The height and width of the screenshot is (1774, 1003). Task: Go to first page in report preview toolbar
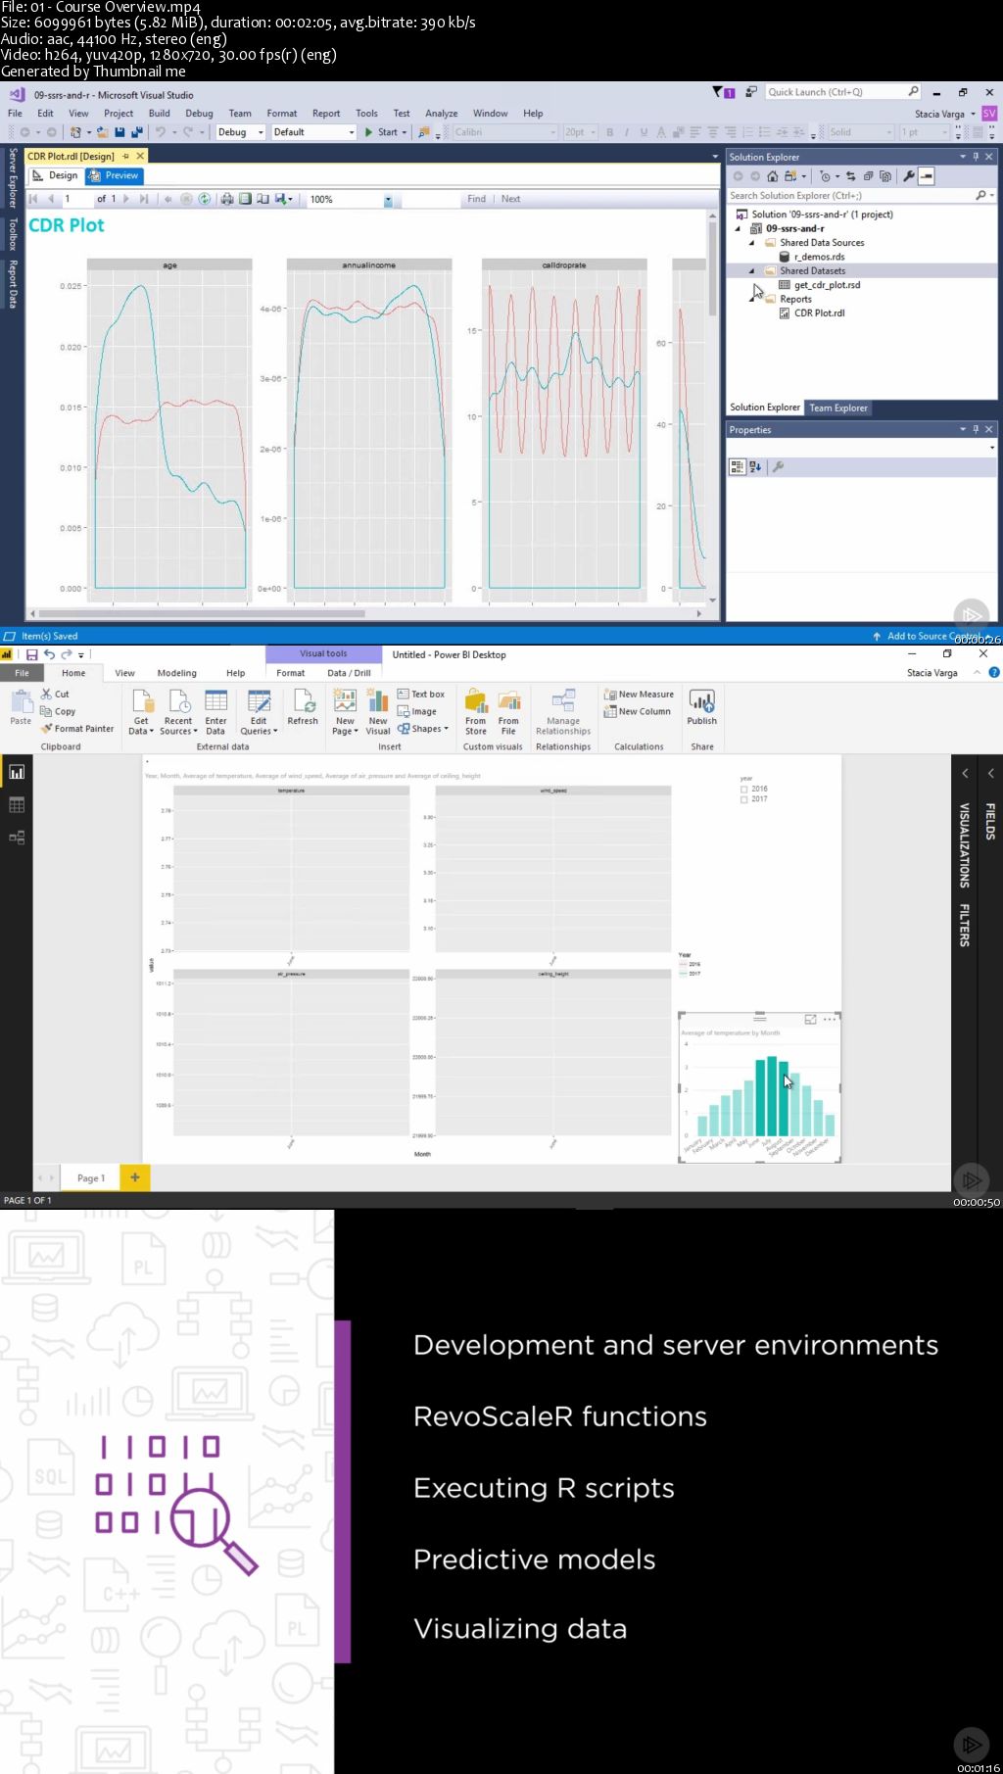click(x=33, y=199)
